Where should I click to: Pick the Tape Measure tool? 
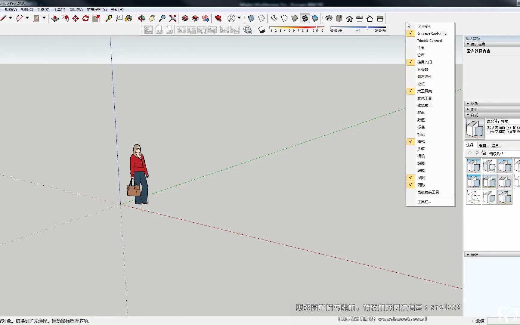pyautogui.click(x=109, y=19)
